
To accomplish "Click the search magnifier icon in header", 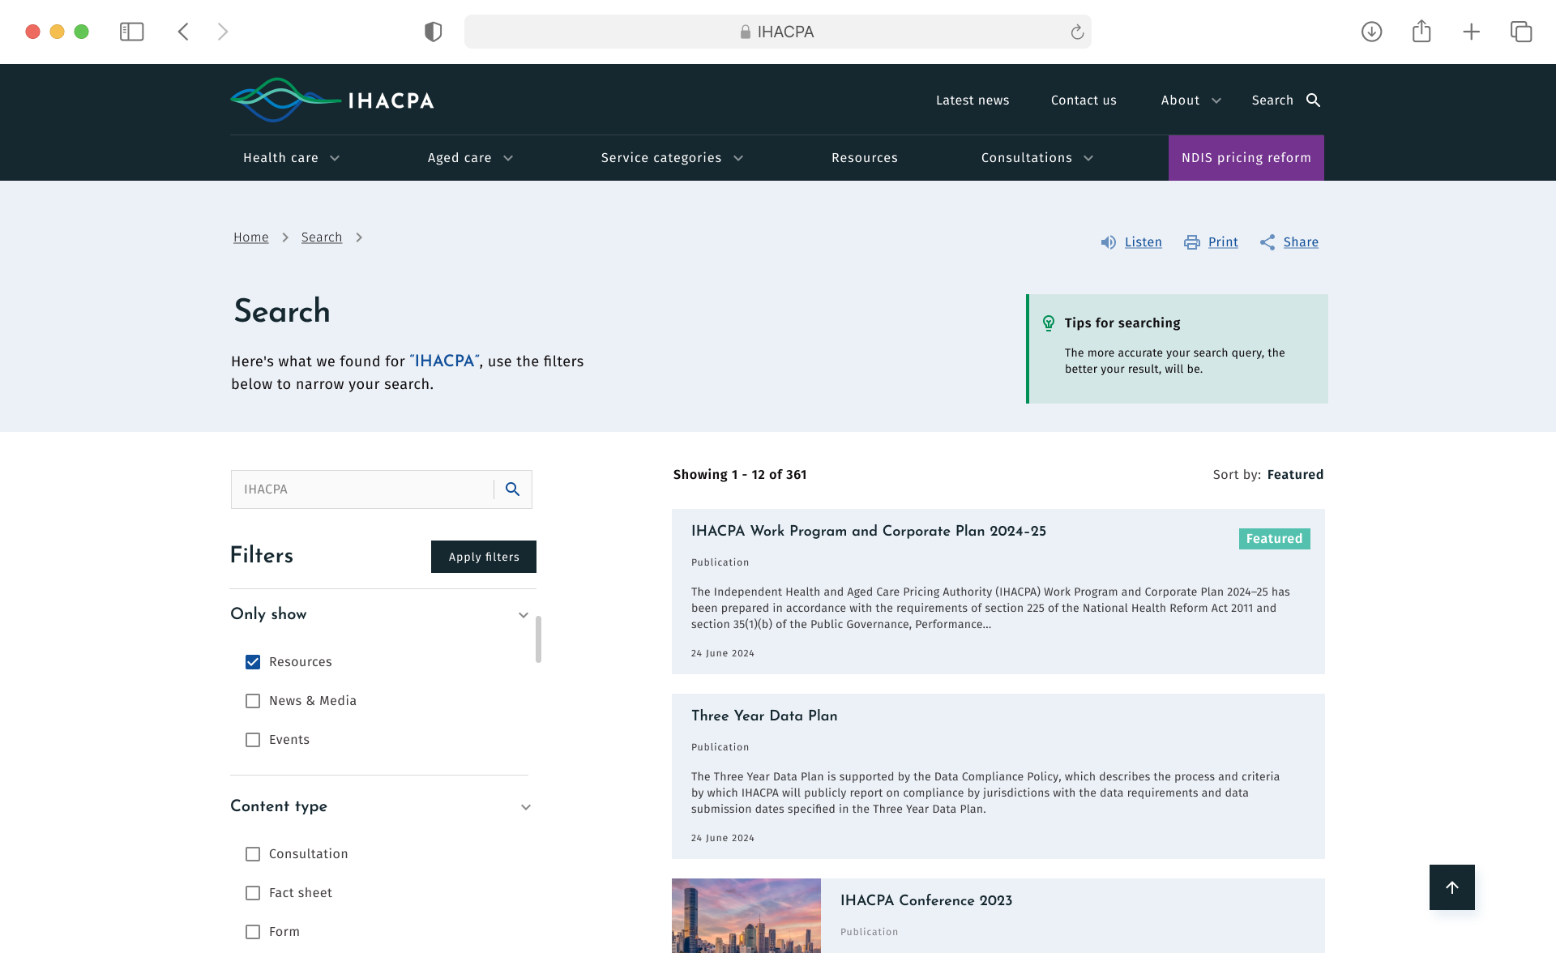I will coord(1313,100).
